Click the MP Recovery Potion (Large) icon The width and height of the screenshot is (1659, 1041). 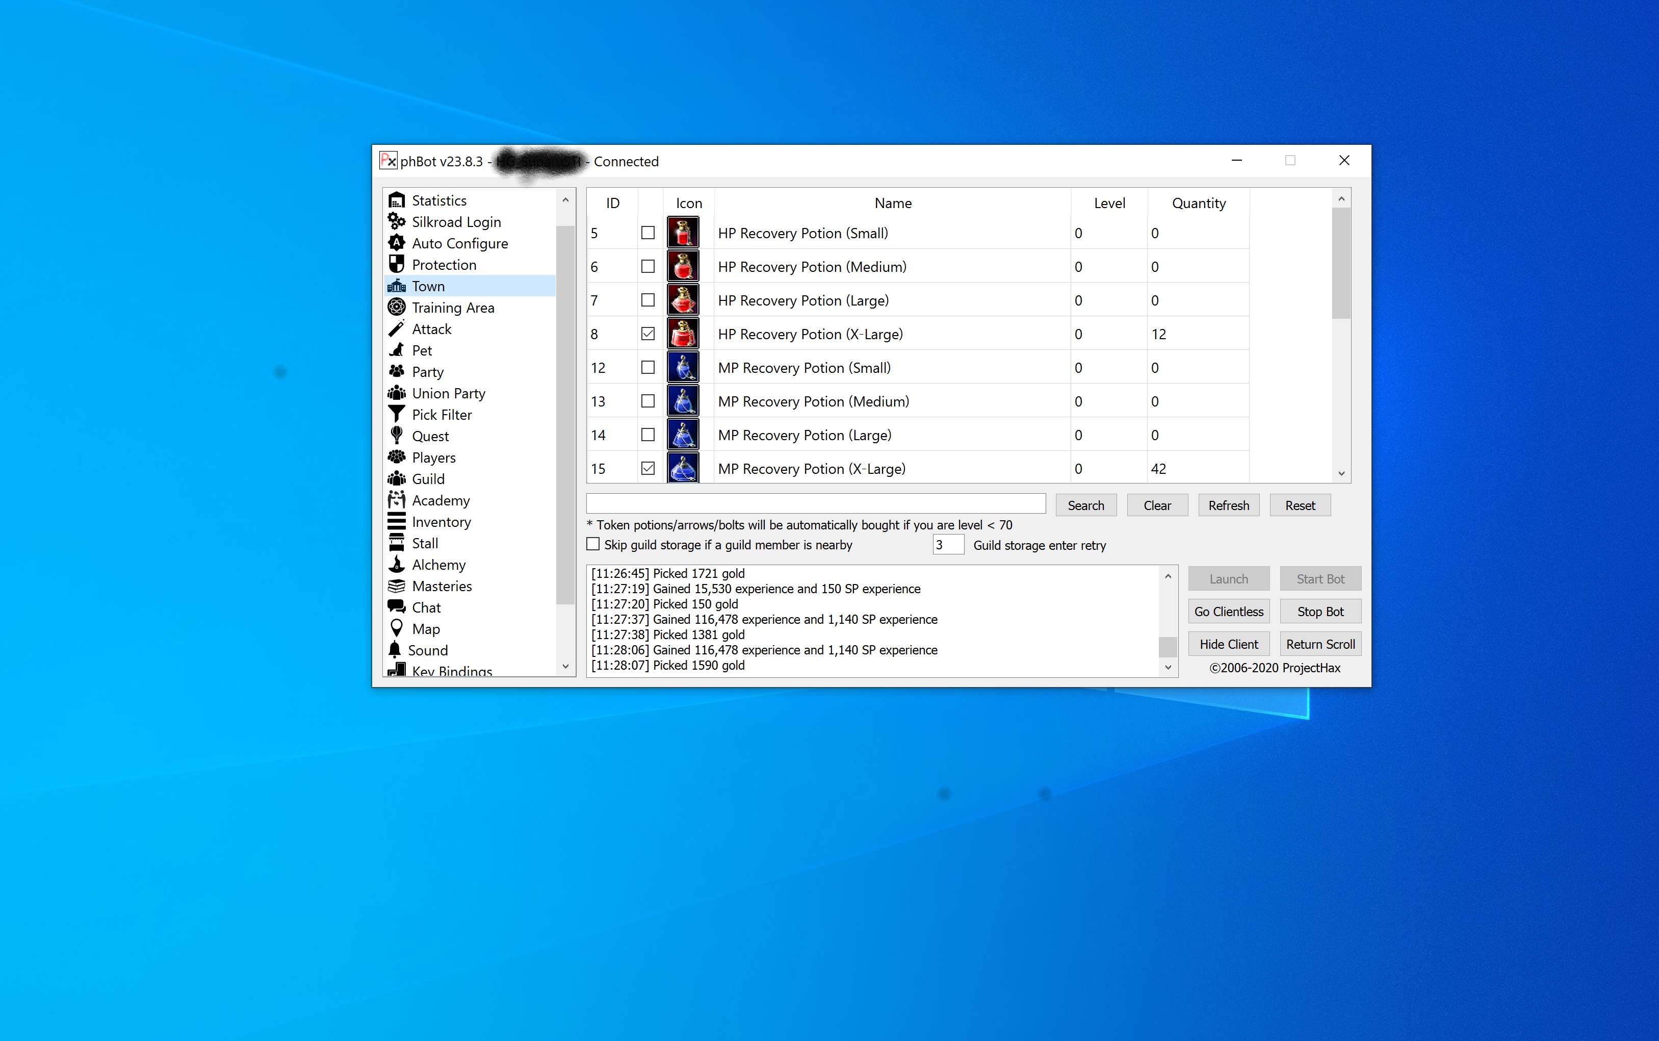tap(683, 435)
